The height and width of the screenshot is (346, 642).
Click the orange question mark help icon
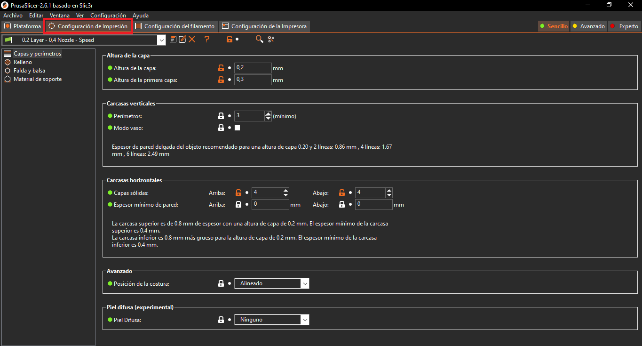click(x=206, y=40)
